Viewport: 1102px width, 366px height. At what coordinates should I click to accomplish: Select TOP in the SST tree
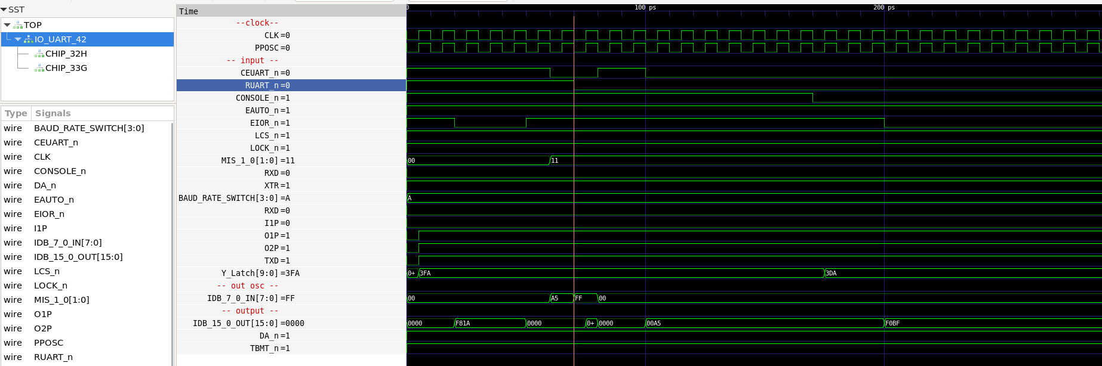coord(33,25)
